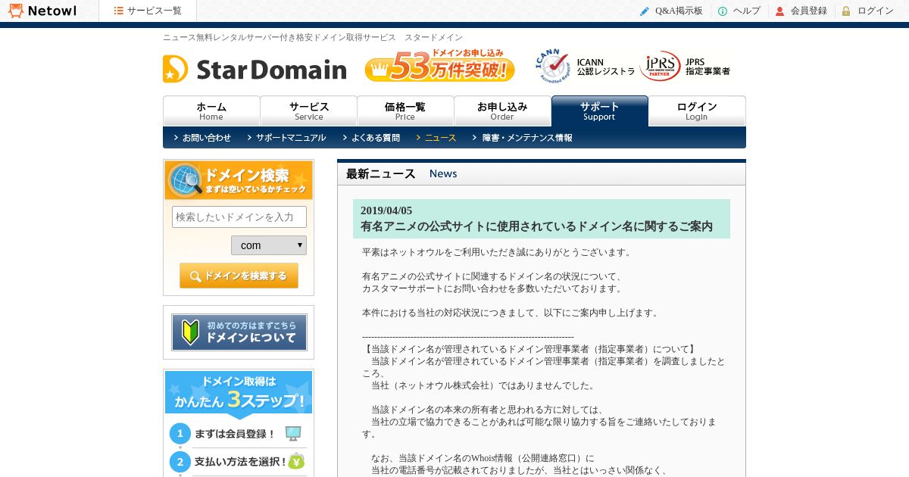Click the 53万件突破 banner
This screenshot has height=477, width=909.
pos(439,66)
